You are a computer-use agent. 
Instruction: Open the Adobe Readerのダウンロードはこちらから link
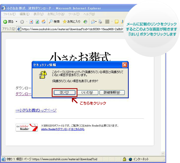63,129
